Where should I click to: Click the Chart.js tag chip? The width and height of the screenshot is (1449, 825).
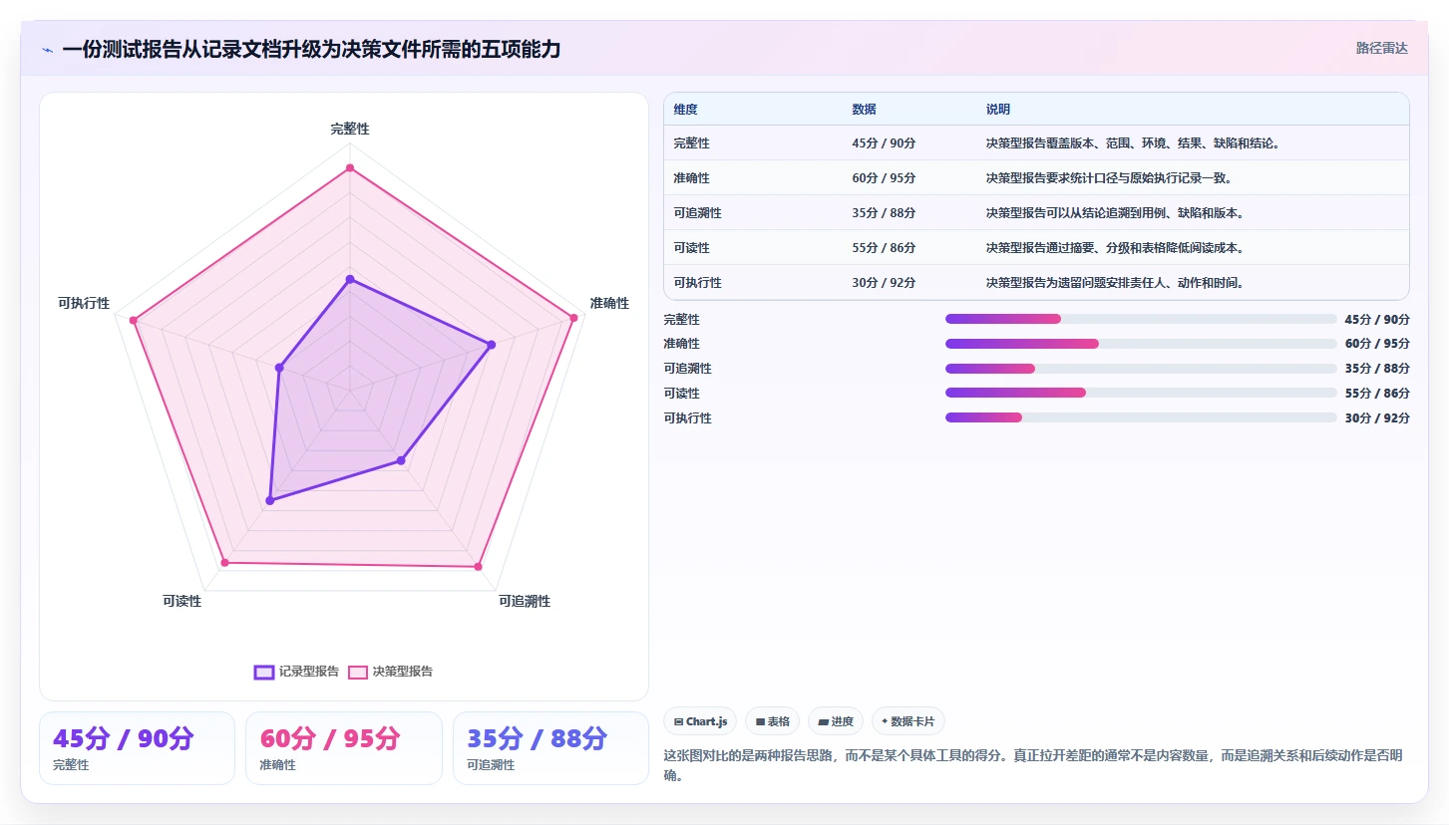(701, 721)
